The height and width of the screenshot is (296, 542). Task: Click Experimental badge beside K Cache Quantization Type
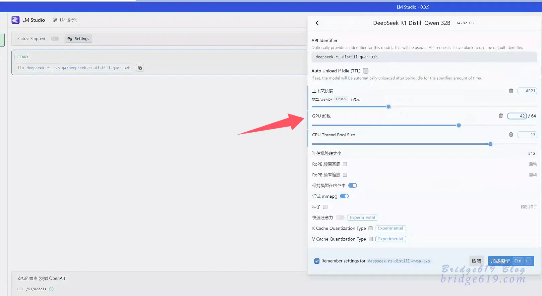click(390, 228)
